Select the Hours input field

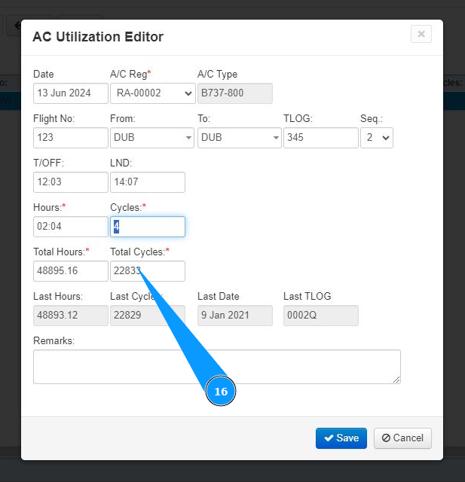coord(71,227)
